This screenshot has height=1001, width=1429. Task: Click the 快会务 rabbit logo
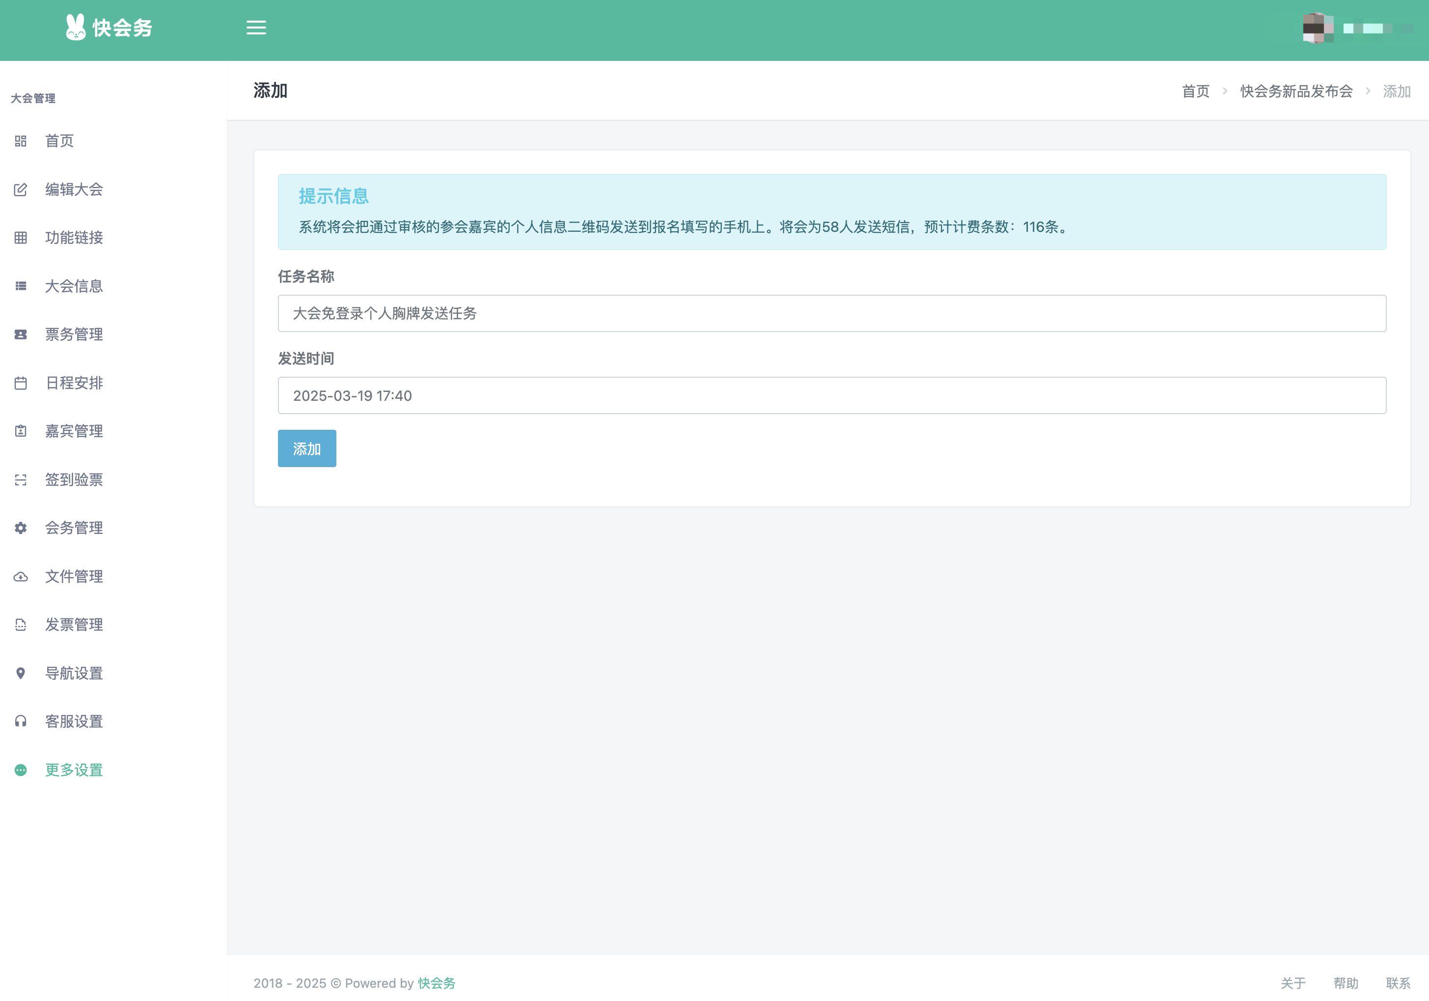(109, 28)
